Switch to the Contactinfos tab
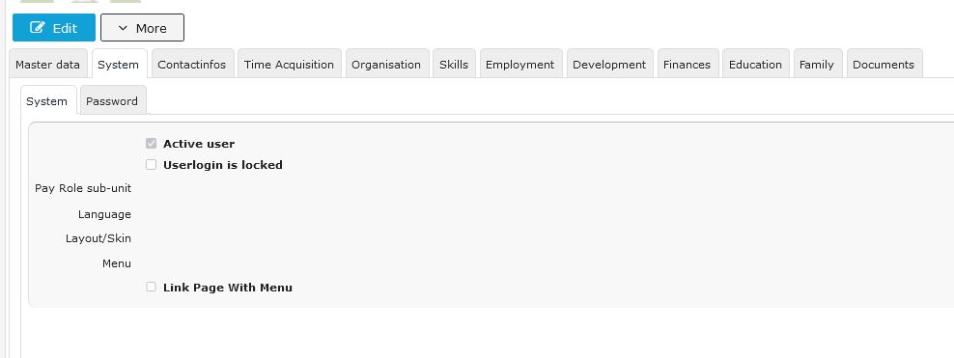This screenshot has height=358, width=954. (191, 64)
